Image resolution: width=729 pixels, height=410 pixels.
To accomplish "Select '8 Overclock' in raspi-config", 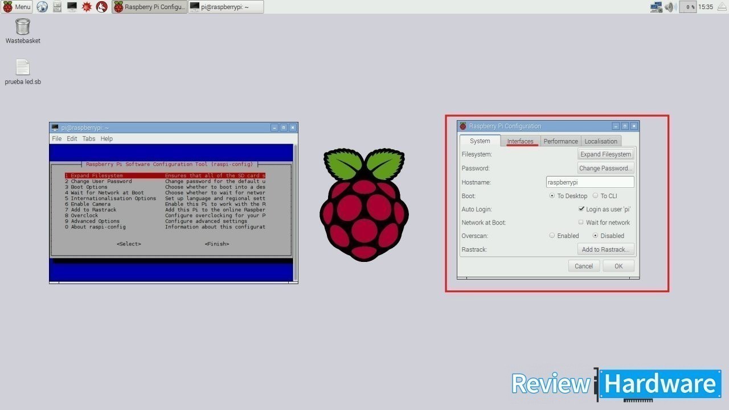I will click(x=164, y=215).
